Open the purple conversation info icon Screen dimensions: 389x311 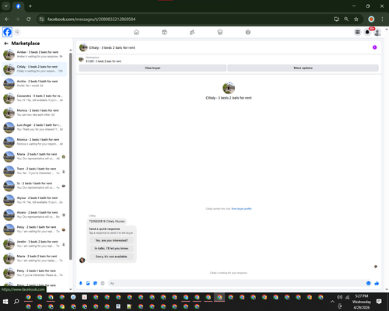(374, 47)
